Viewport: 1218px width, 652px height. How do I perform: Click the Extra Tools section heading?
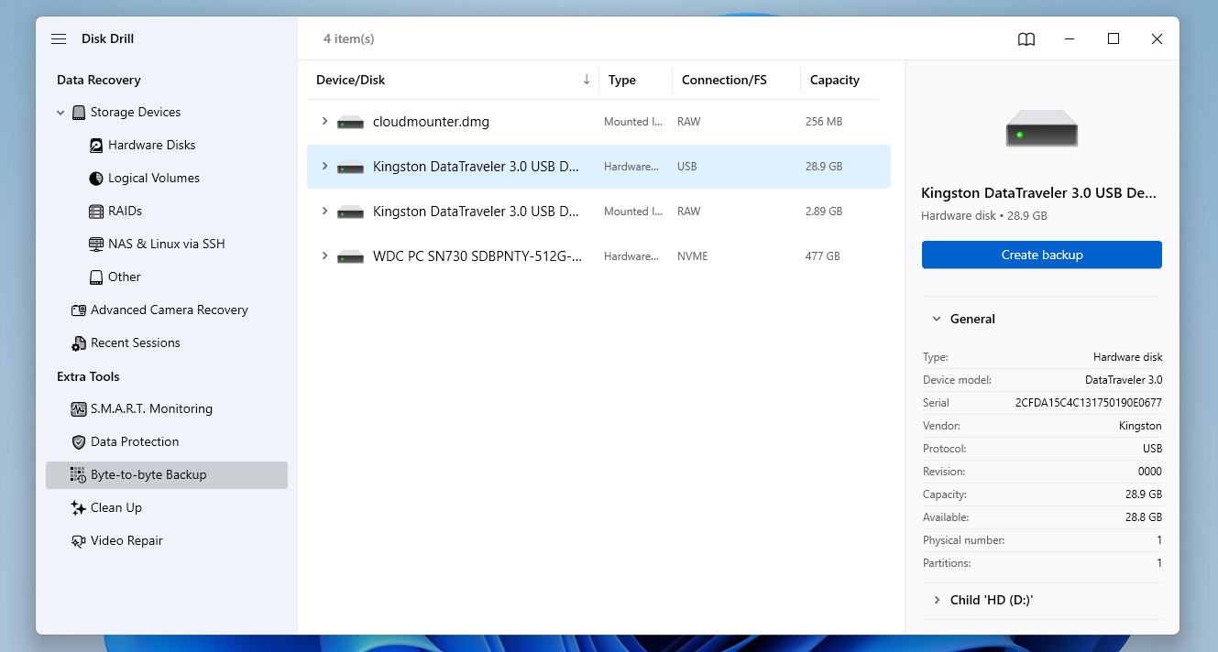pyautogui.click(x=88, y=377)
